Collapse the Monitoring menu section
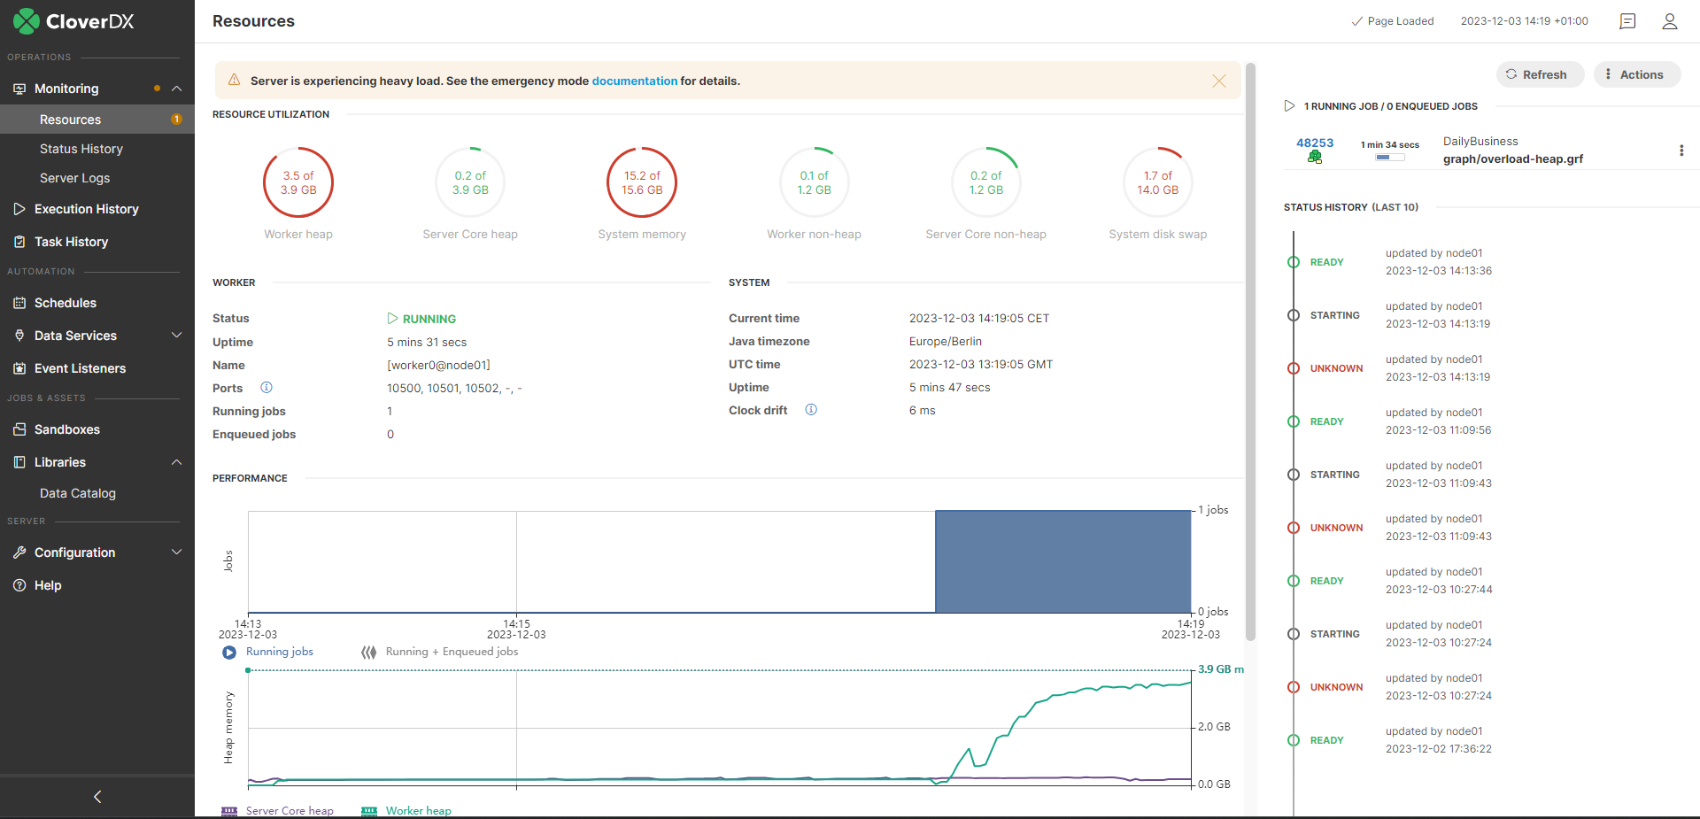 pyautogui.click(x=176, y=89)
